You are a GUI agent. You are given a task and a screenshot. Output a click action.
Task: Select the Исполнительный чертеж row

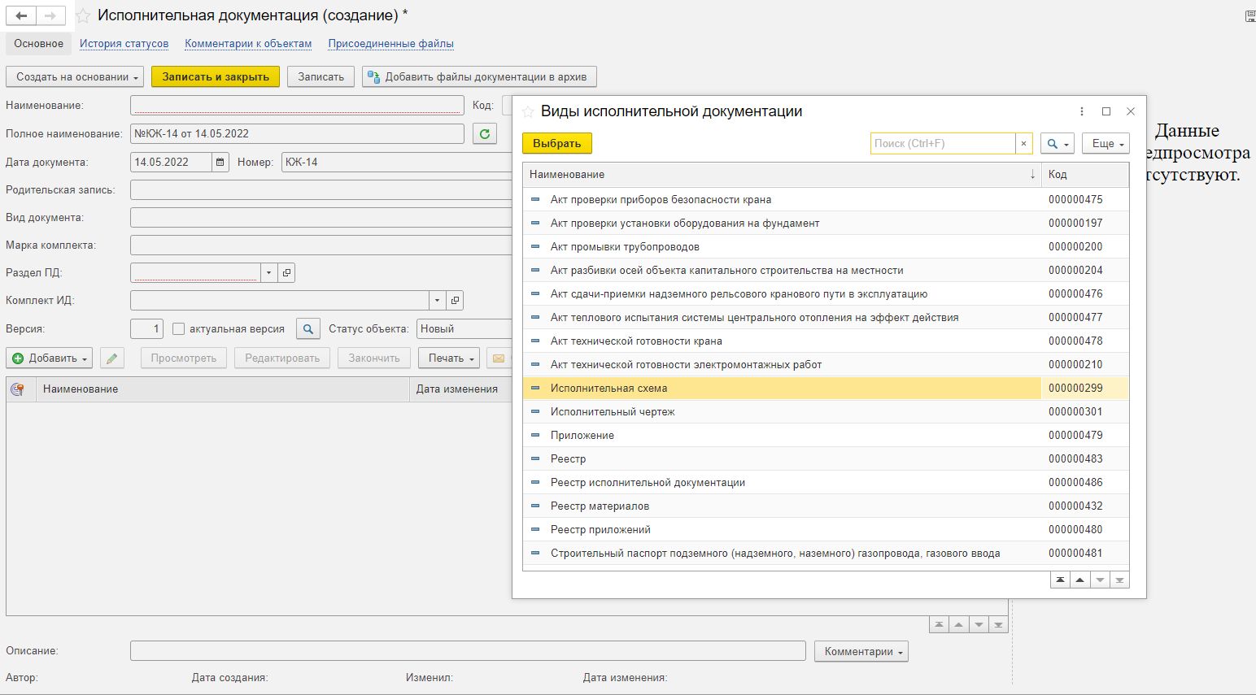(x=613, y=412)
